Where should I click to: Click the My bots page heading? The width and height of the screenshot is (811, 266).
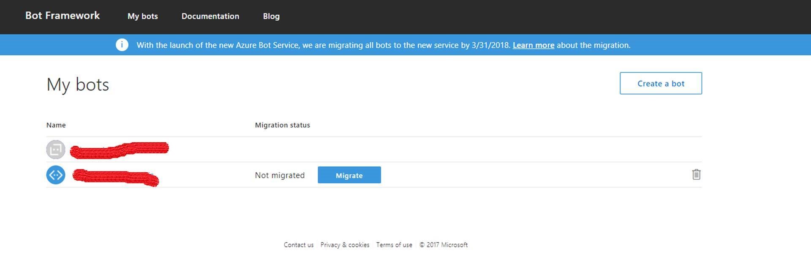78,85
